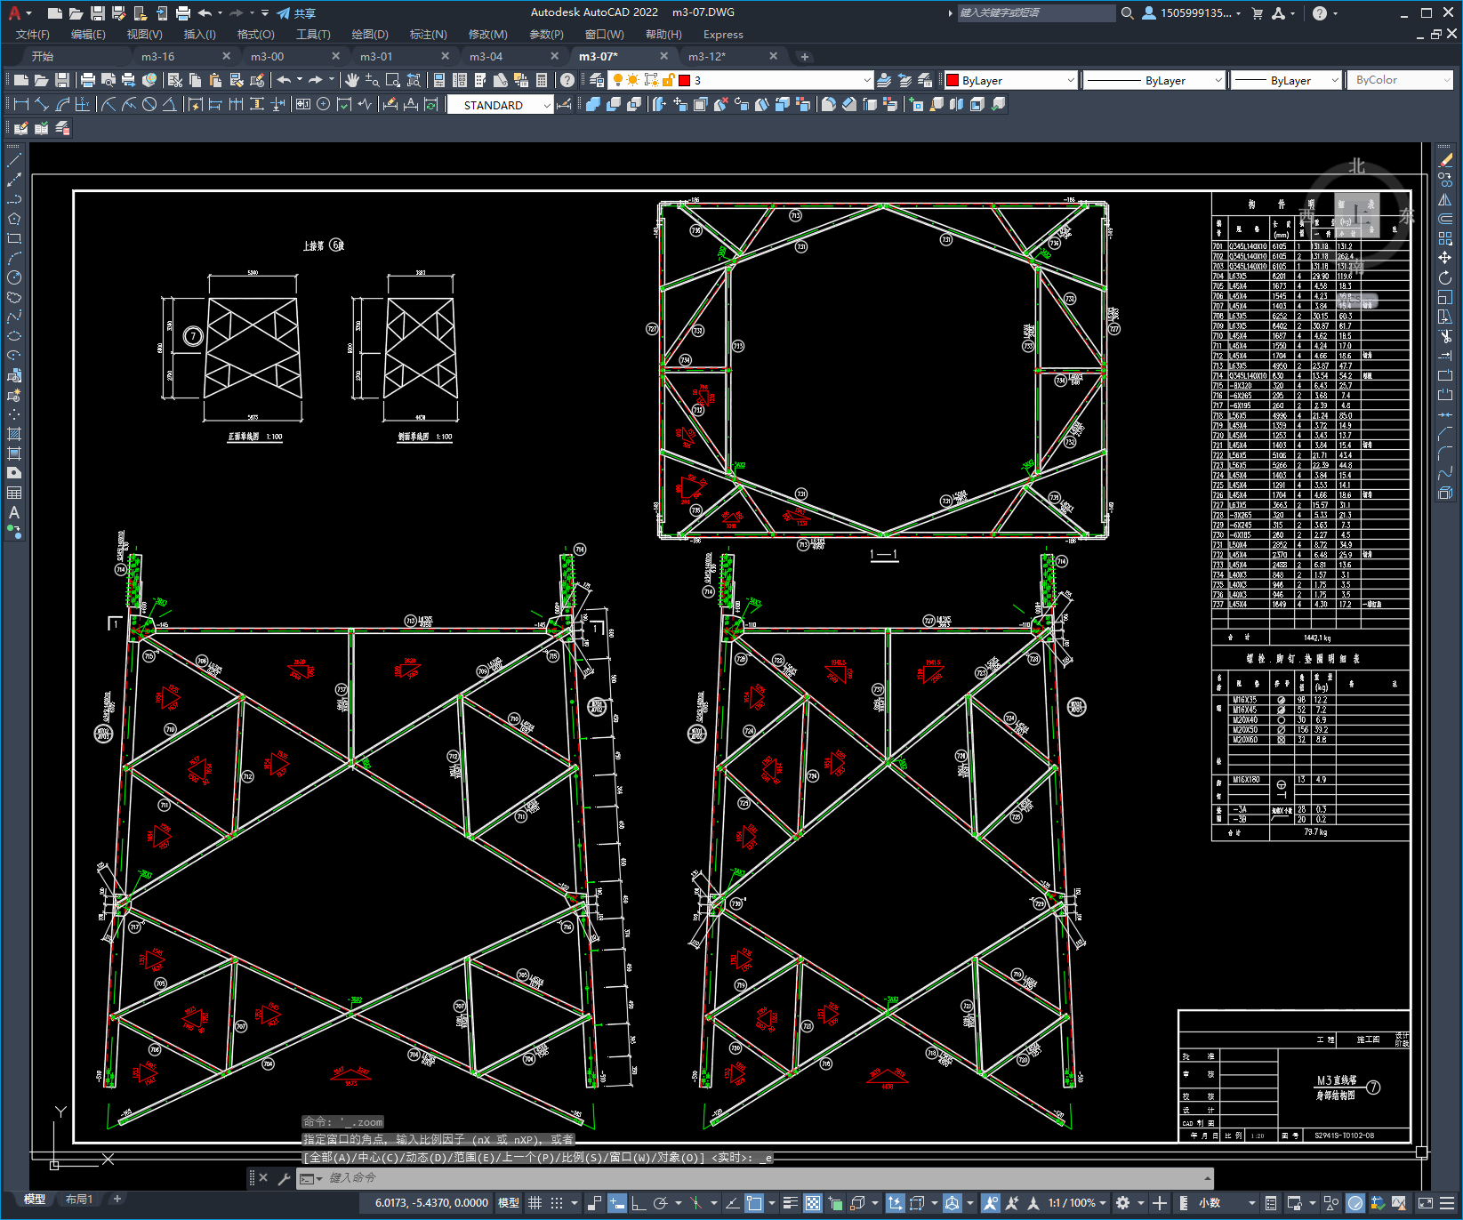The image size is (1463, 1220).
Task: Toggle polar tracking in status bar
Action: click(x=660, y=1203)
